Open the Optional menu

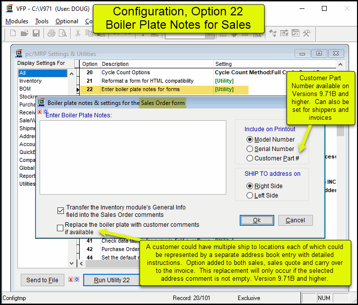click(x=67, y=21)
